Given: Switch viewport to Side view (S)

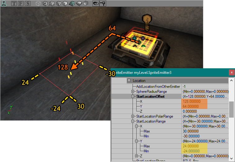Looking at the screenshot, I should (28, 3).
